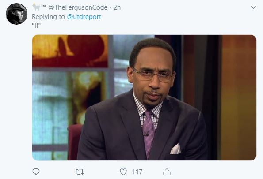Click the white pocket square in the image
Screen dimensions: 263x179
click(175, 149)
